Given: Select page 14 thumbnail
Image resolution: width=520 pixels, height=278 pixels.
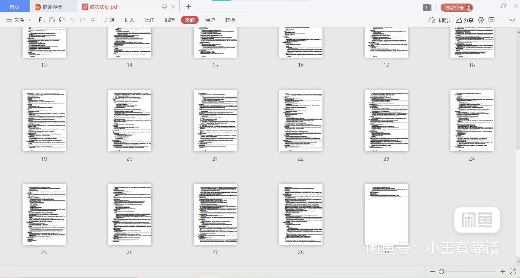Looking at the screenshot, I should point(130,42).
